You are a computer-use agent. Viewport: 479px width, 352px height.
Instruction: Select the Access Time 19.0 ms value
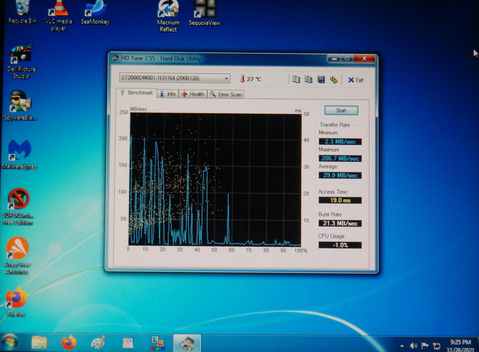pos(340,200)
